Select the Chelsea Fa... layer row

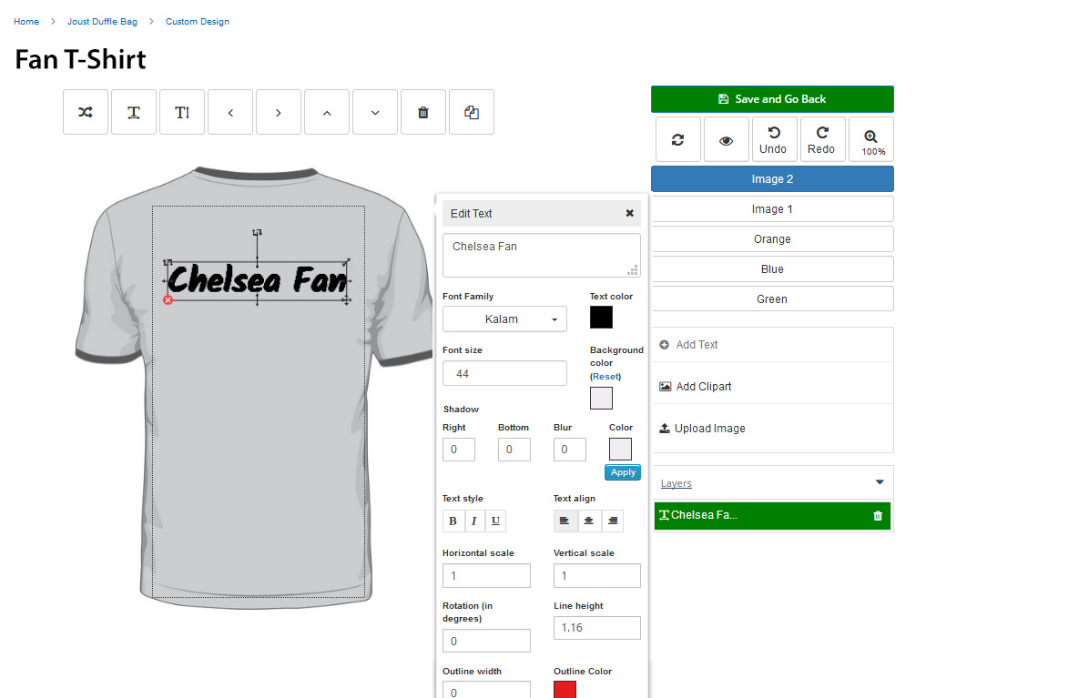point(772,515)
